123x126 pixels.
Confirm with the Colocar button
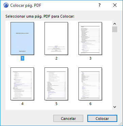(102, 119)
